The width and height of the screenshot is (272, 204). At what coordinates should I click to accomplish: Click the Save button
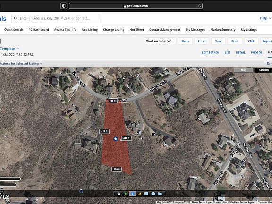point(218,41)
